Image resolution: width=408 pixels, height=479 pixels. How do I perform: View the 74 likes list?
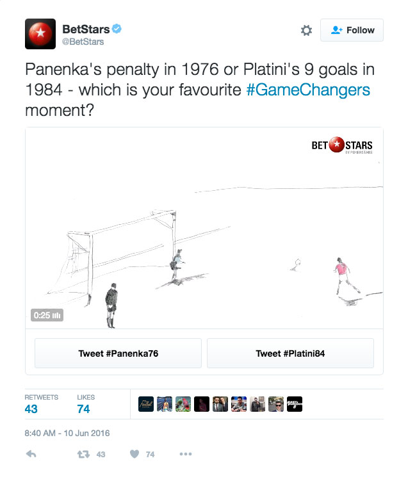point(83,408)
